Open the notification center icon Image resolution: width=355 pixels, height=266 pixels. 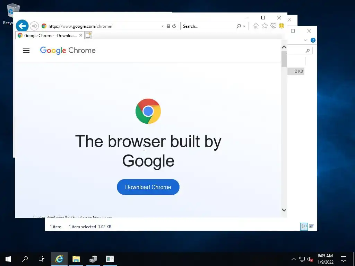click(x=344, y=259)
